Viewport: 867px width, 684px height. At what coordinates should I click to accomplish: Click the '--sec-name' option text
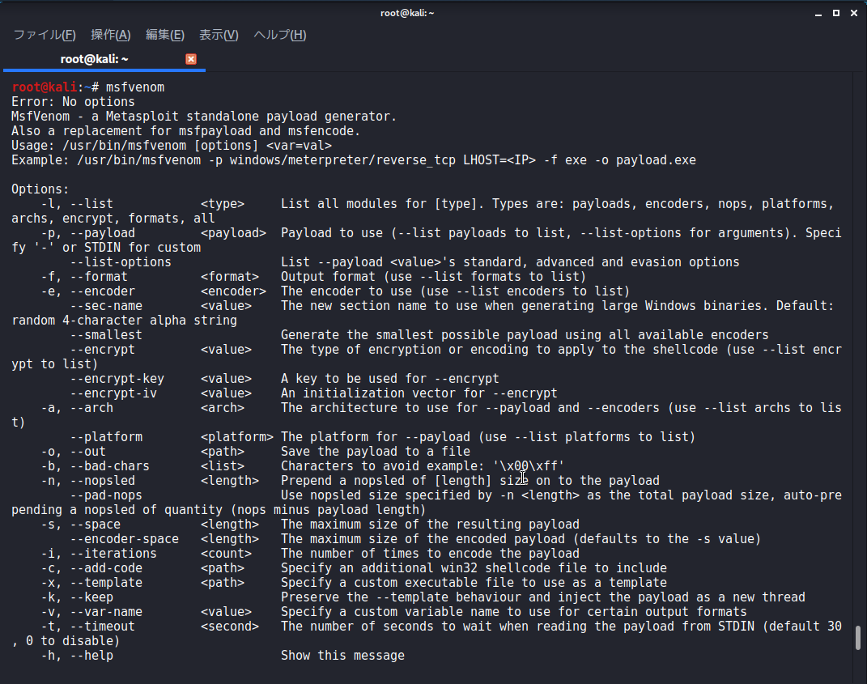point(106,306)
